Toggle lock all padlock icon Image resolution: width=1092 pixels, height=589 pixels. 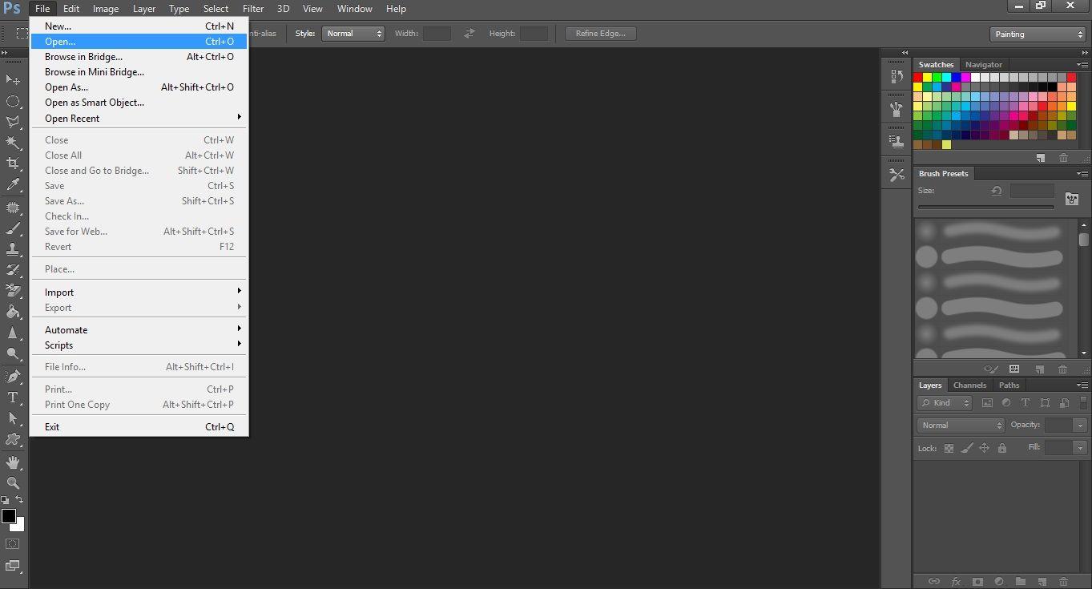coord(1001,448)
